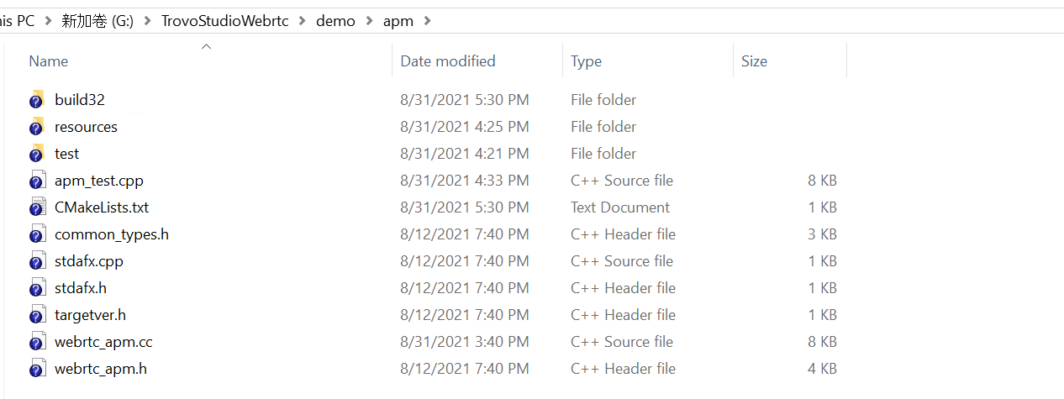
Task: Select the test folder icon
Action: tap(36, 154)
